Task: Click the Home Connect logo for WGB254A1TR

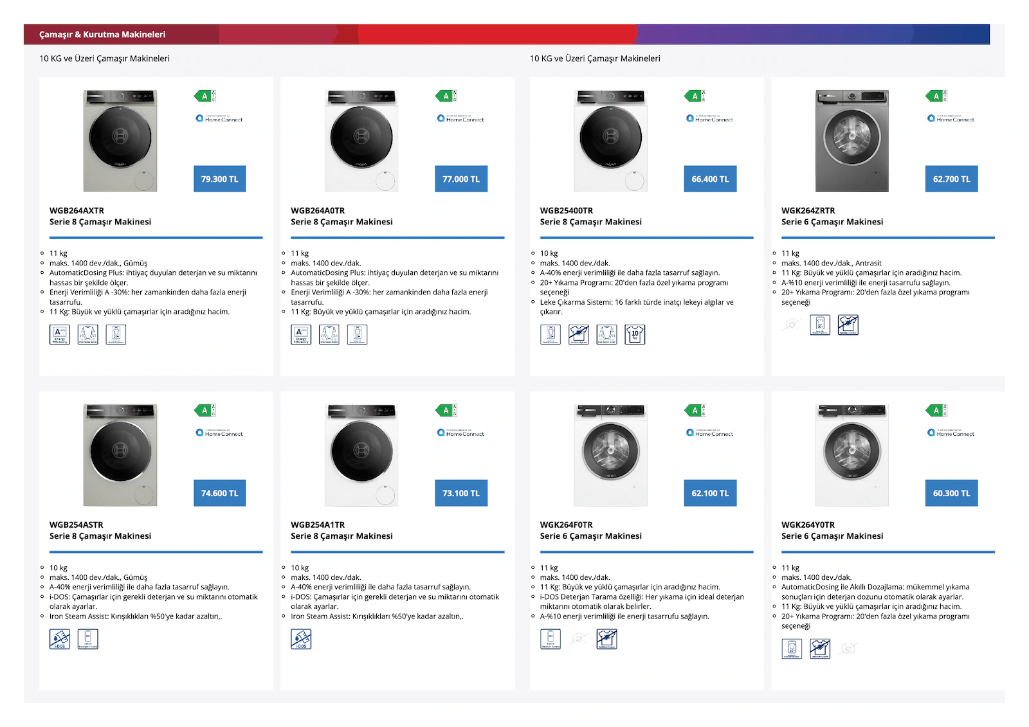Action: tap(460, 433)
